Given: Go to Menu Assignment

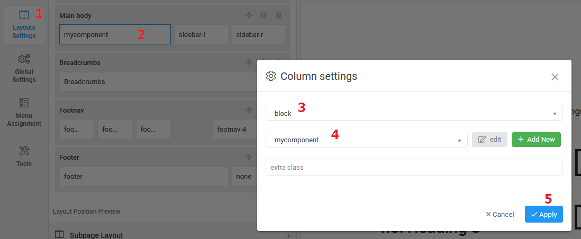Looking at the screenshot, I should 24,112.
